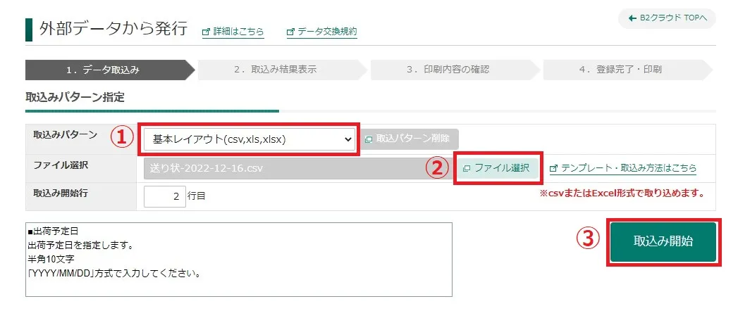Click inside the 出荷予定日 description text box
738x318 pixels.
click(x=238, y=260)
